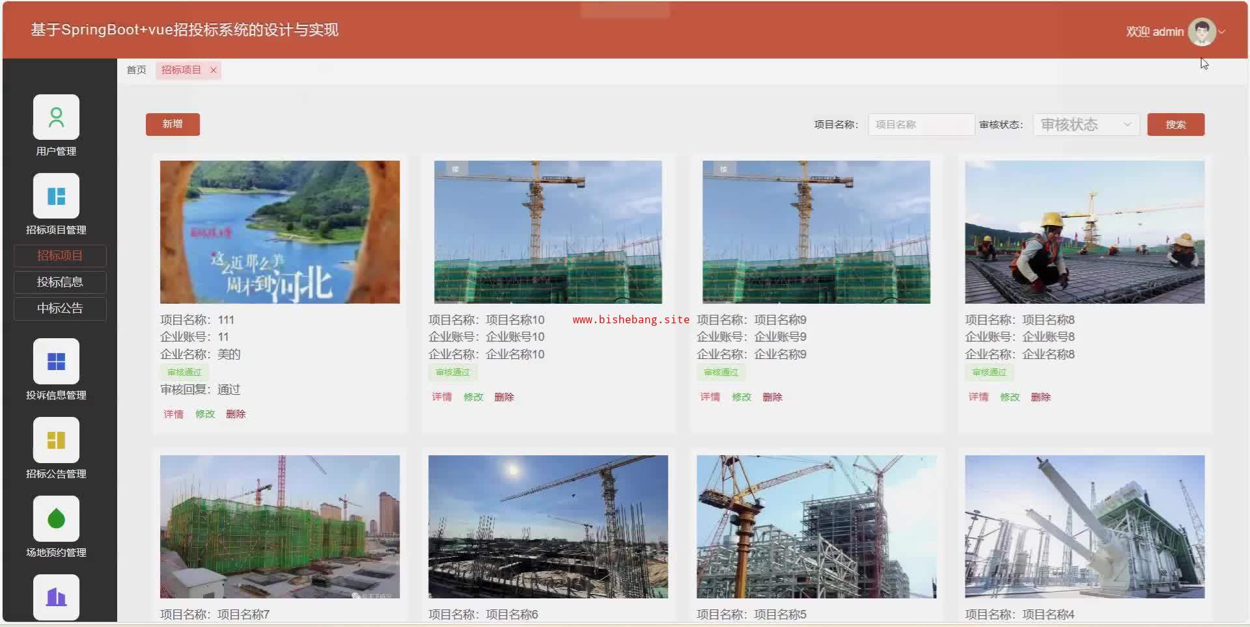
Task: Click 修改 for project 111
Action: click(x=205, y=414)
